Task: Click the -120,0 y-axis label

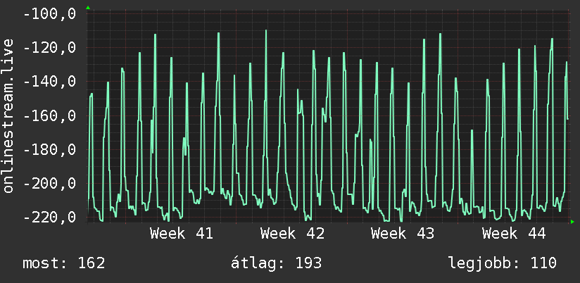Action: 49,48
